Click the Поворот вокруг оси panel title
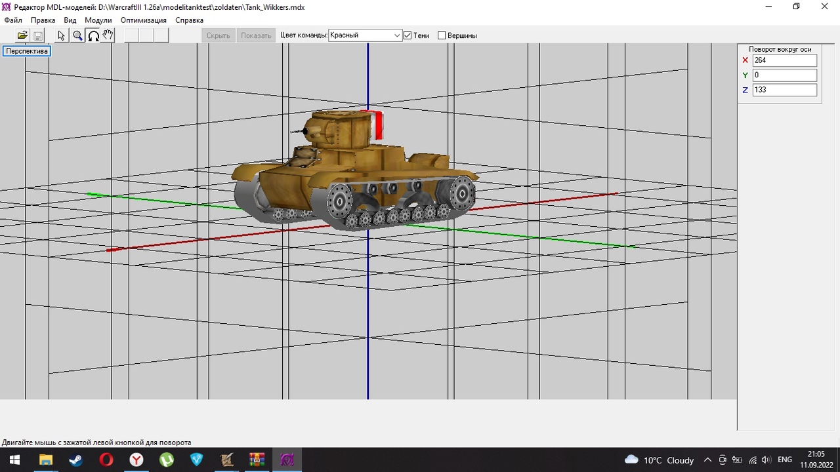Screen dimensions: 840x472 [x=780, y=49]
